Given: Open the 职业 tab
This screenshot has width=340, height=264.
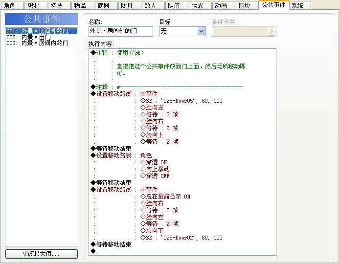Looking at the screenshot, I should click(x=36, y=5).
